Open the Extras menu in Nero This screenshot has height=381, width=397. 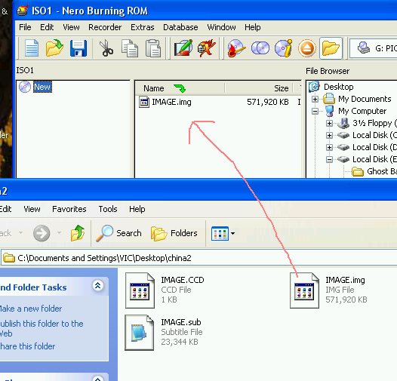(143, 27)
